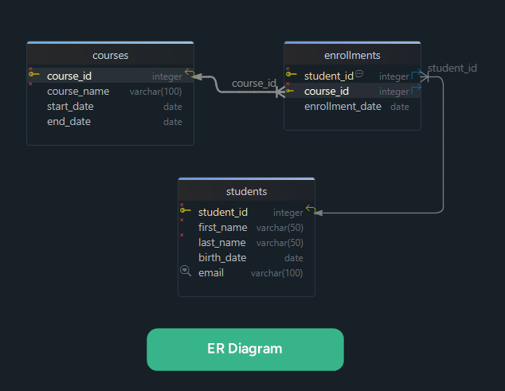This screenshot has width=505, height=391.
Task: Click the date type of birth_date
Action: (294, 258)
